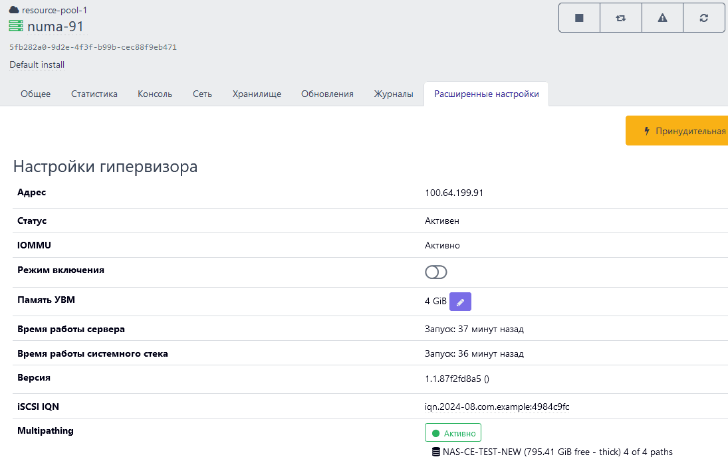Click the restart retweet-arrows icon

pyautogui.click(x=621, y=18)
